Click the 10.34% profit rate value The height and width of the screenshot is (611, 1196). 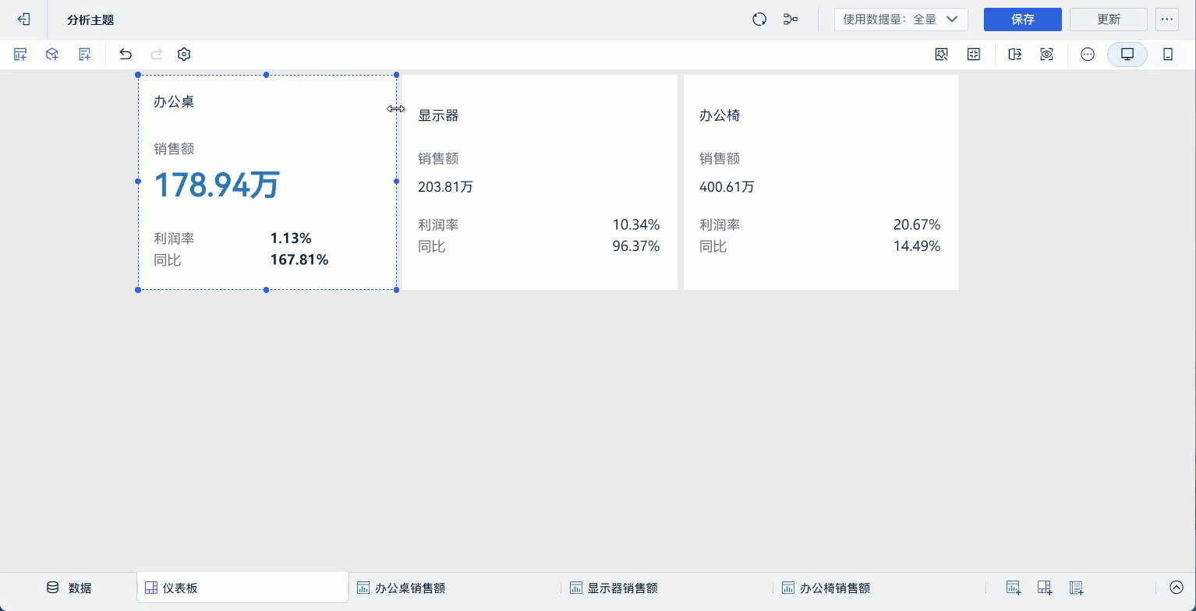[x=636, y=225]
